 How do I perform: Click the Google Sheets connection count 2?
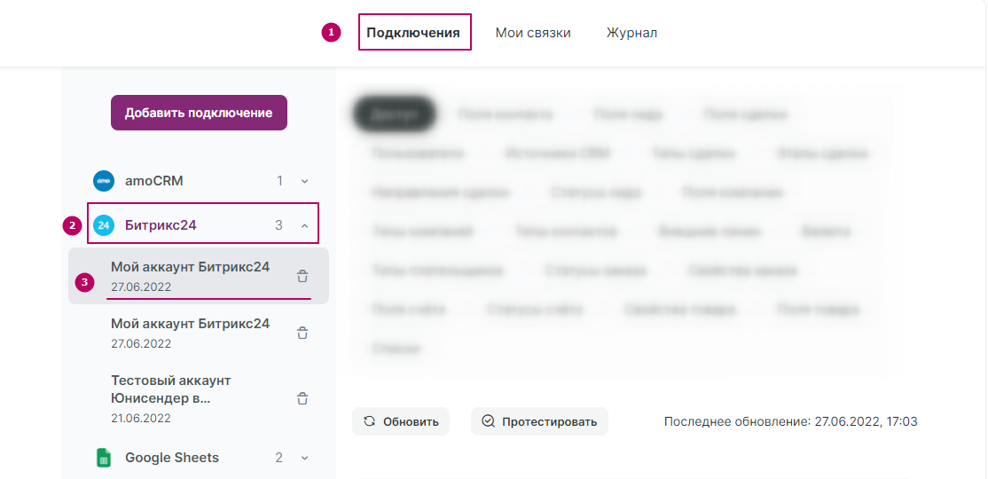tap(278, 458)
